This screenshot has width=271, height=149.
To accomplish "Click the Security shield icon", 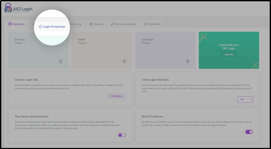I will (91, 24).
